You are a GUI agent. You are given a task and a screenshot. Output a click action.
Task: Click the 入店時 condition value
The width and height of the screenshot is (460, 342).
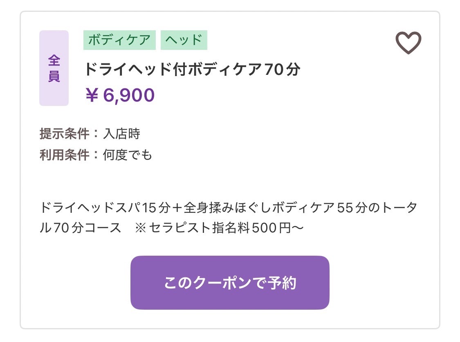121,134
